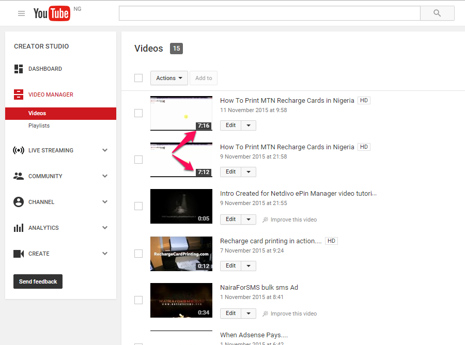Select the Video Manager sidebar icon
This screenshot has width=465, height=345.
pos(18,95)
